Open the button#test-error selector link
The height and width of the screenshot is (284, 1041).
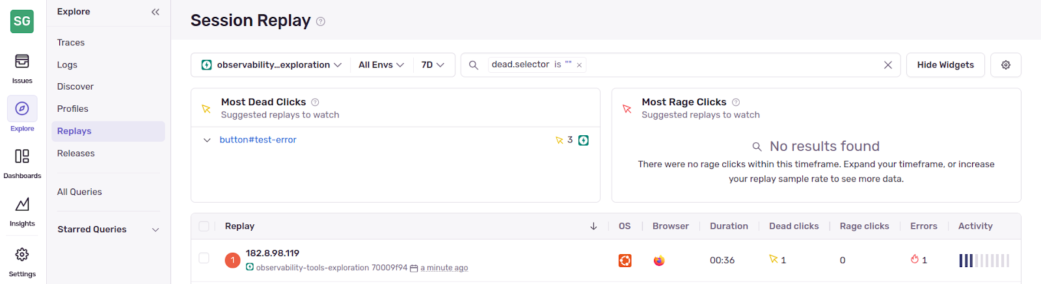258,140
